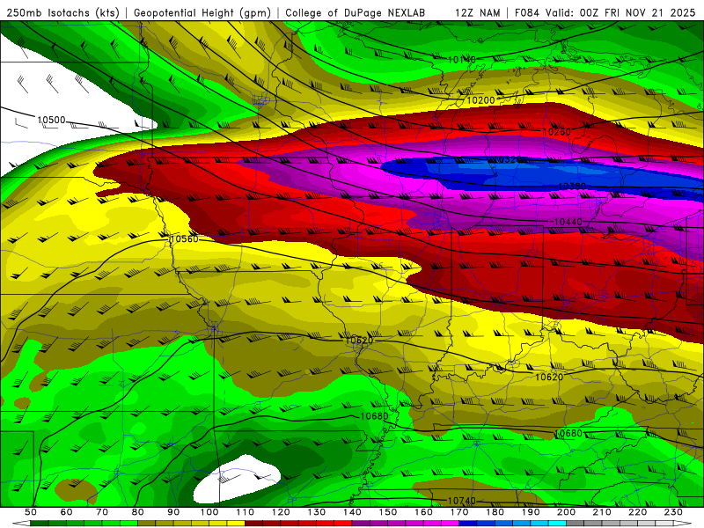Select the 10200 height contour label

click(x=480, y=100)
